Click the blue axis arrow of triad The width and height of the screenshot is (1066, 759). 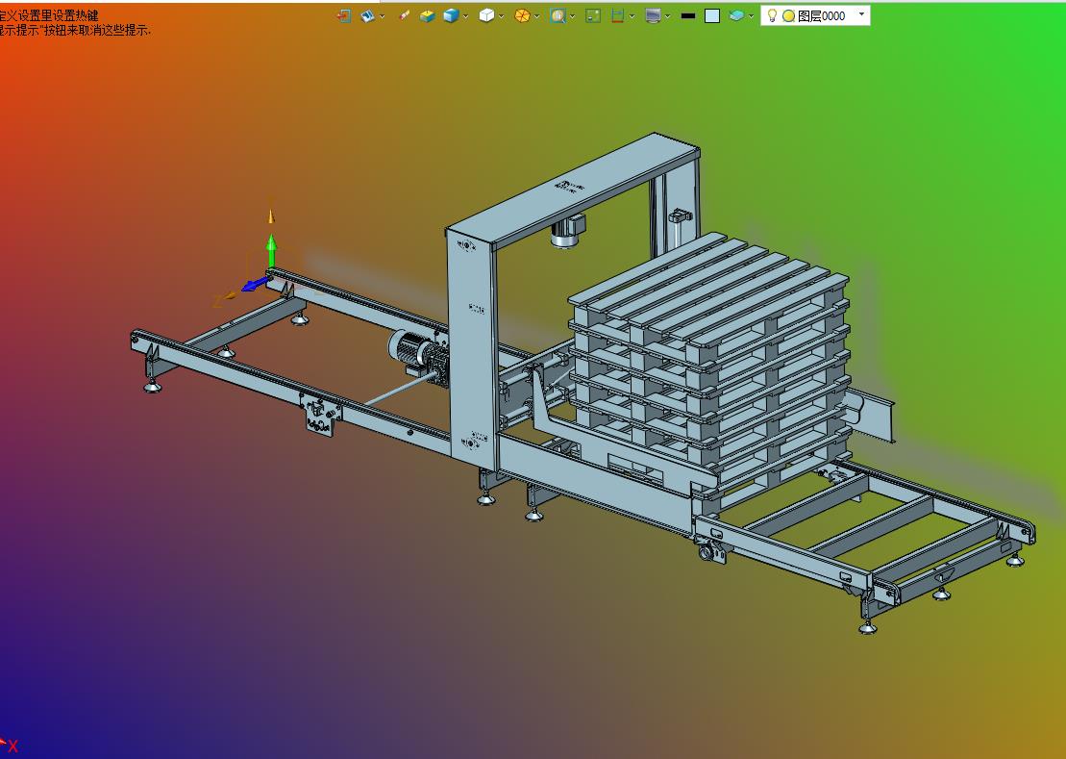254,284
